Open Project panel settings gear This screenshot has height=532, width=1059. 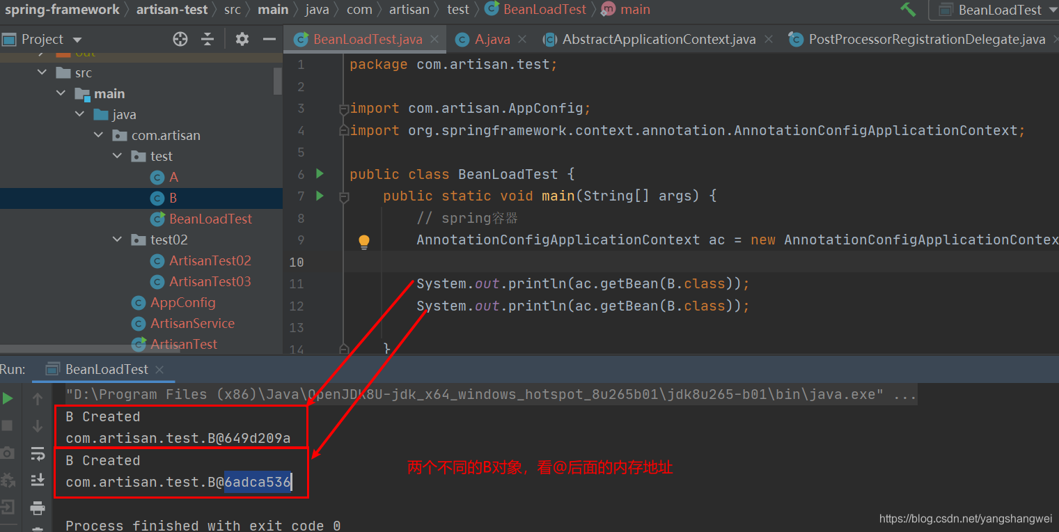click(x=242, y=39)
